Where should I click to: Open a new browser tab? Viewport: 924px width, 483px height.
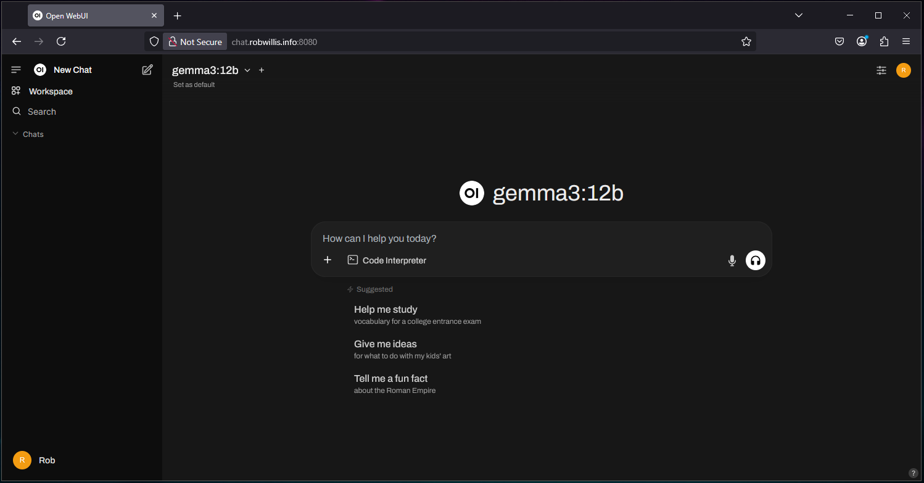178,15
